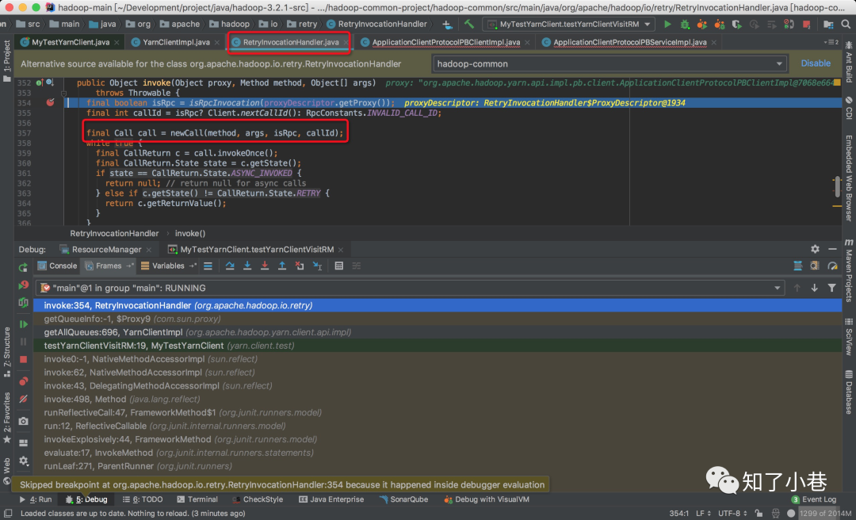Open Event Log in bottom bar
The image size is (856, 520).
point(814,499)
